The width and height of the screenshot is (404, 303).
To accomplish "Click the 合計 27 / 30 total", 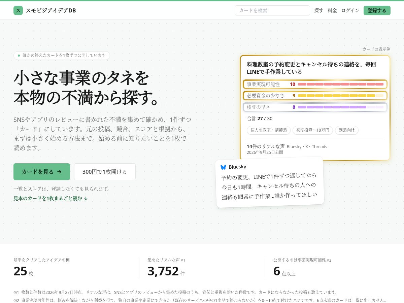I will click(260, 119).
